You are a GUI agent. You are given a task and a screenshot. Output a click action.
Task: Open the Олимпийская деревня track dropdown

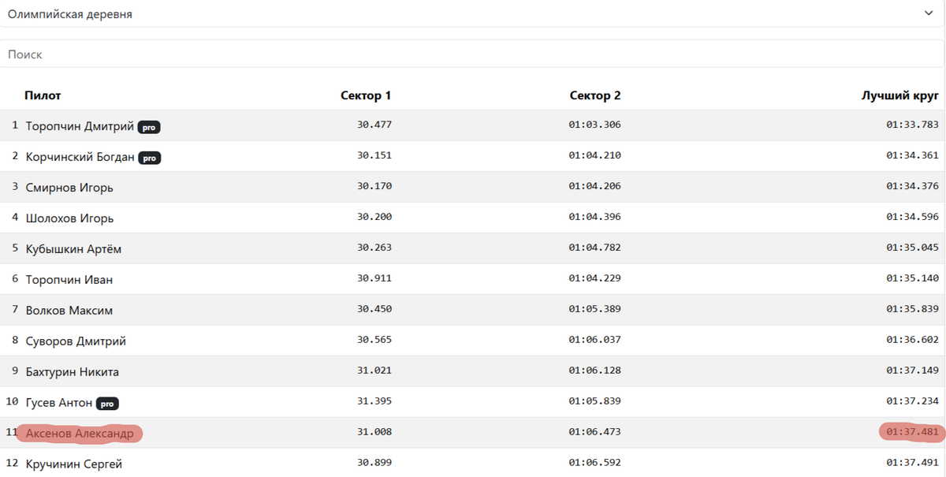click(x=473, y=14)
